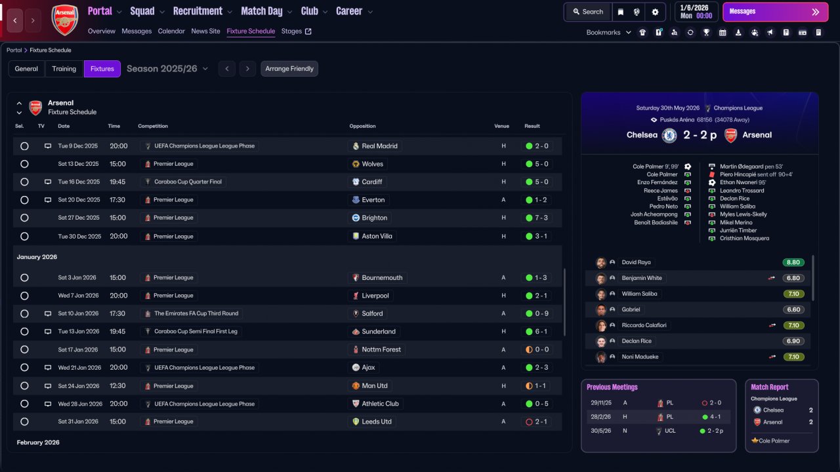
Task: Open the Messages sub-menu item under Portal
Action: coord(136,31)
